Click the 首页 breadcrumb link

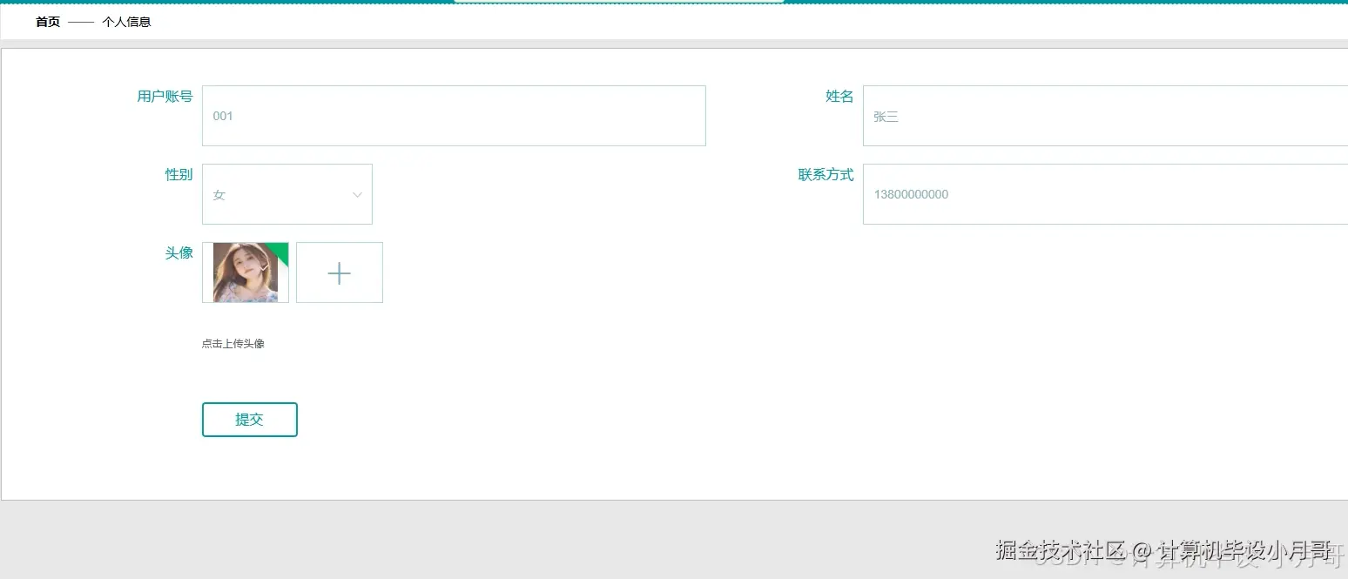click(48, 22)
